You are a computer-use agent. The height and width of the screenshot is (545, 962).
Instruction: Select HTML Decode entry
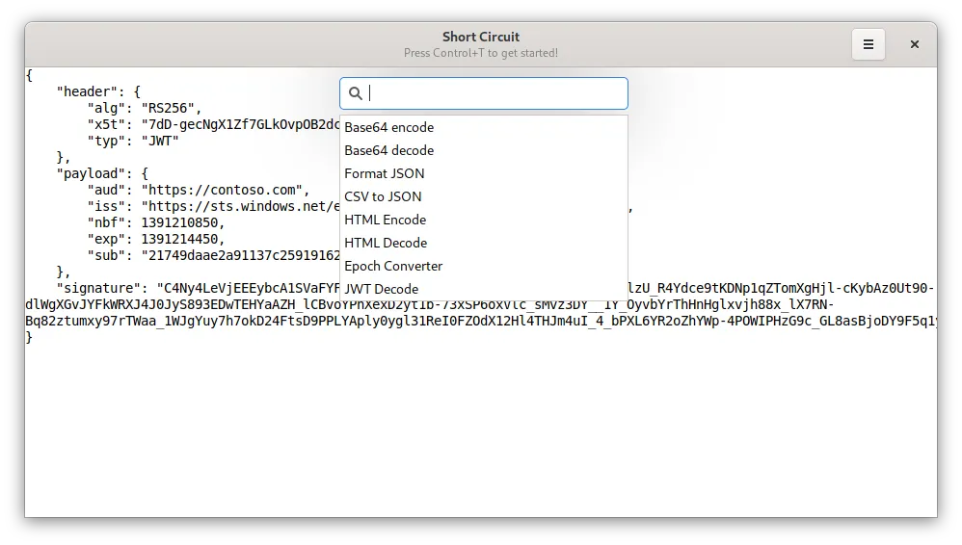[484, 243]
